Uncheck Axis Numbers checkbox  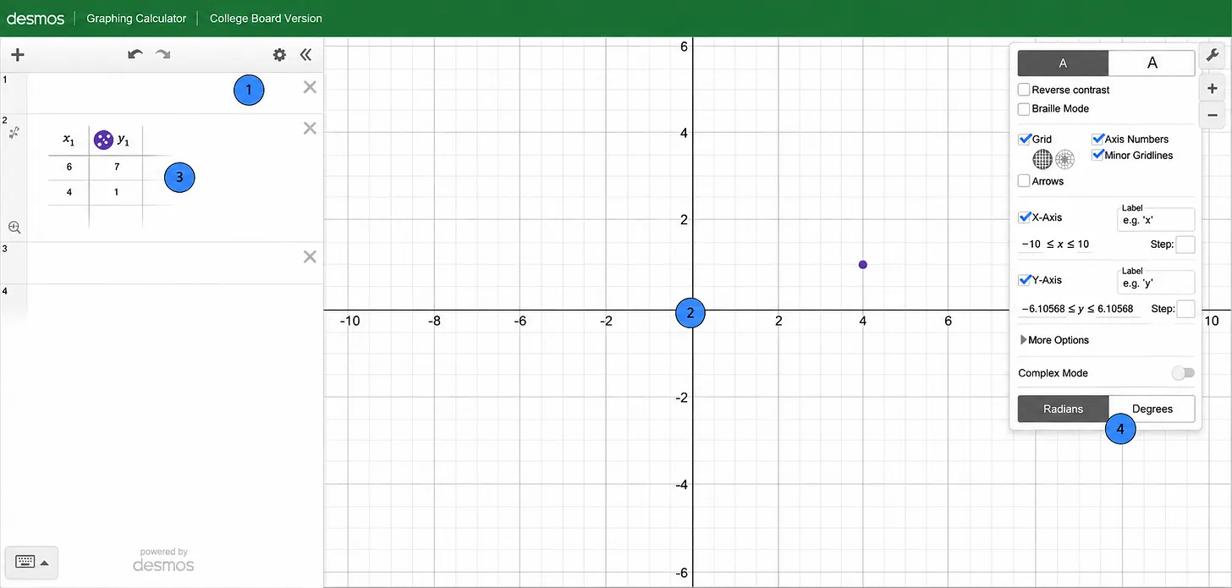click(1097, 139)
